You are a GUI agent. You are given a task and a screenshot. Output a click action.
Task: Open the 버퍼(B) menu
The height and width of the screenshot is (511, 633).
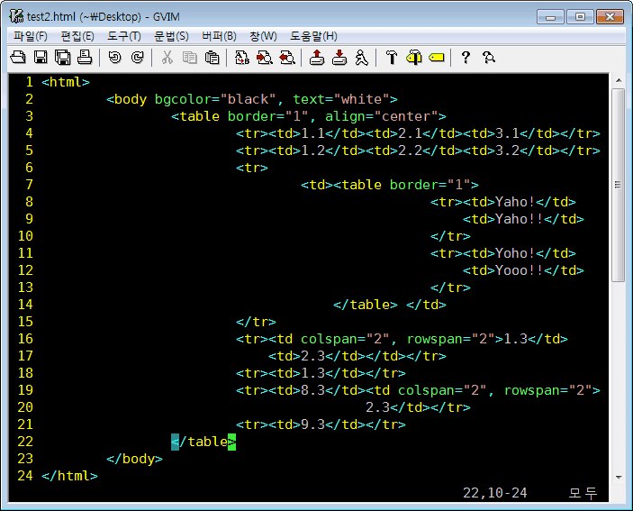(219, 36)
